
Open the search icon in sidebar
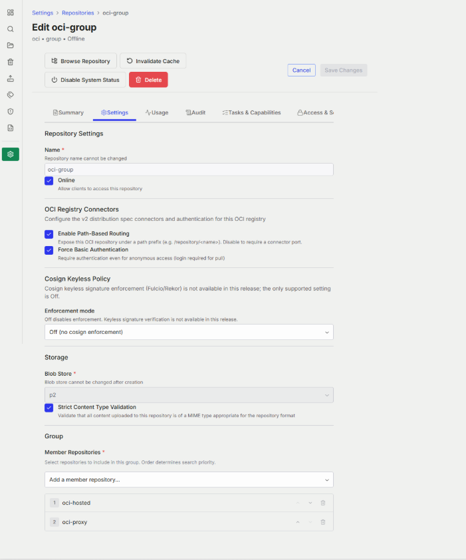tap(11, 29)
